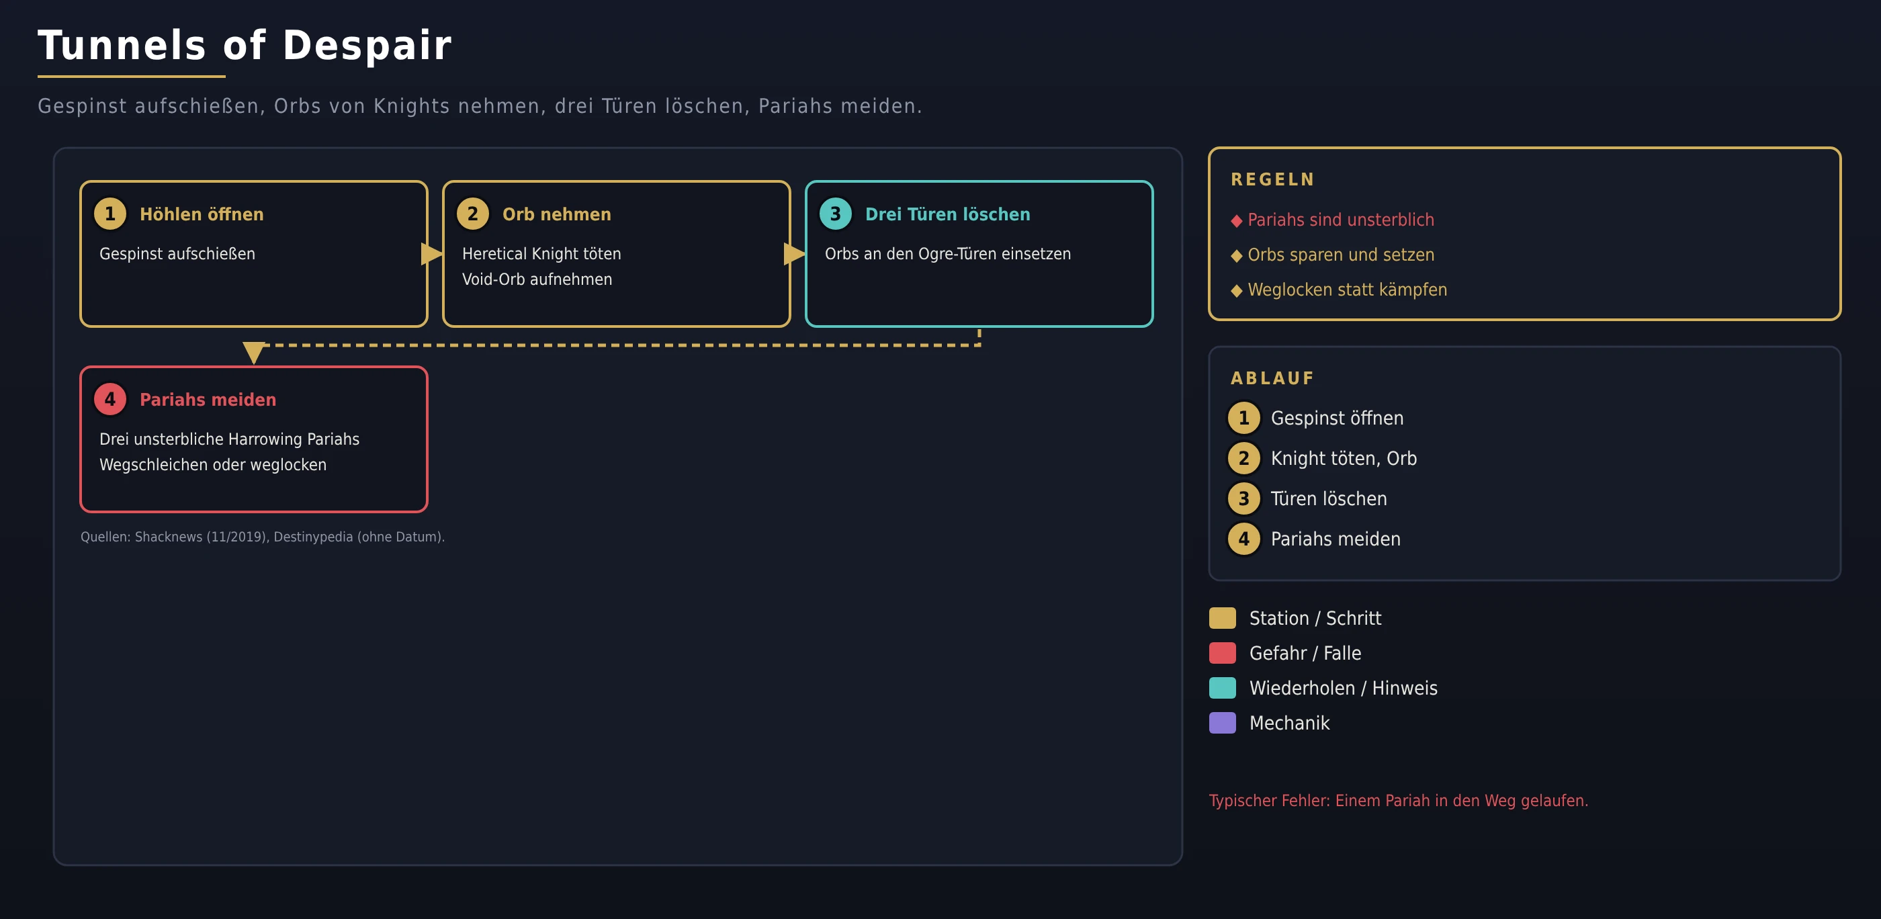Viewport: 1881px width, 919px height.
Task: Click the number 2 badge on Orb nehmen card
Action: point(472,214)
